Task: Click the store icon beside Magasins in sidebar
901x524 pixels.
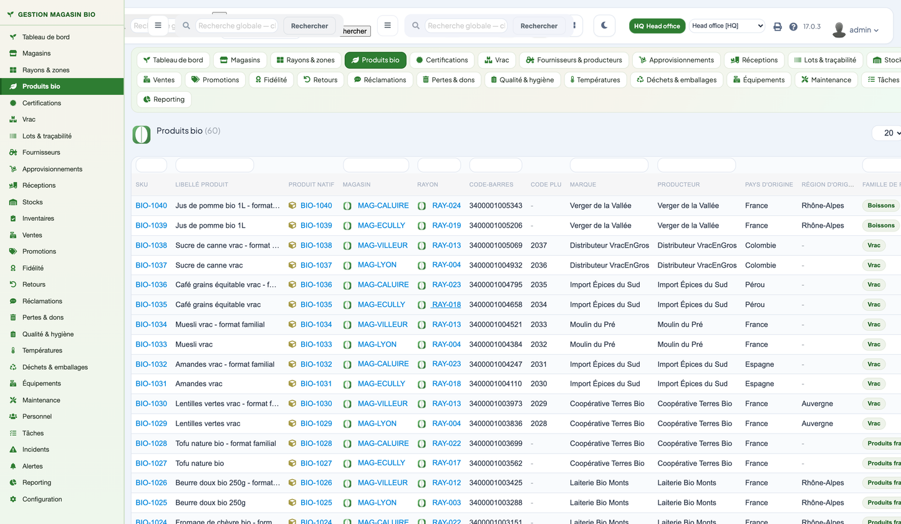Action: pyautogui.click(x=12, y=54)
